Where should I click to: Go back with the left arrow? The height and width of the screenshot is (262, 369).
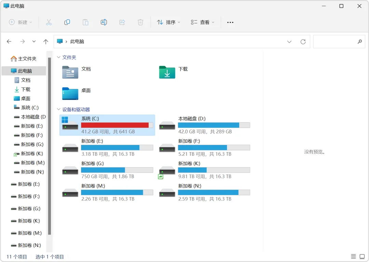(x=9, y=41)
